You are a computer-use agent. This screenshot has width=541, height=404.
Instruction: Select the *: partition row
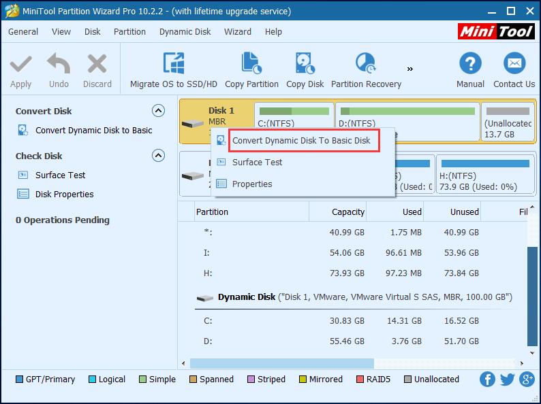click(x=353, y=233)
